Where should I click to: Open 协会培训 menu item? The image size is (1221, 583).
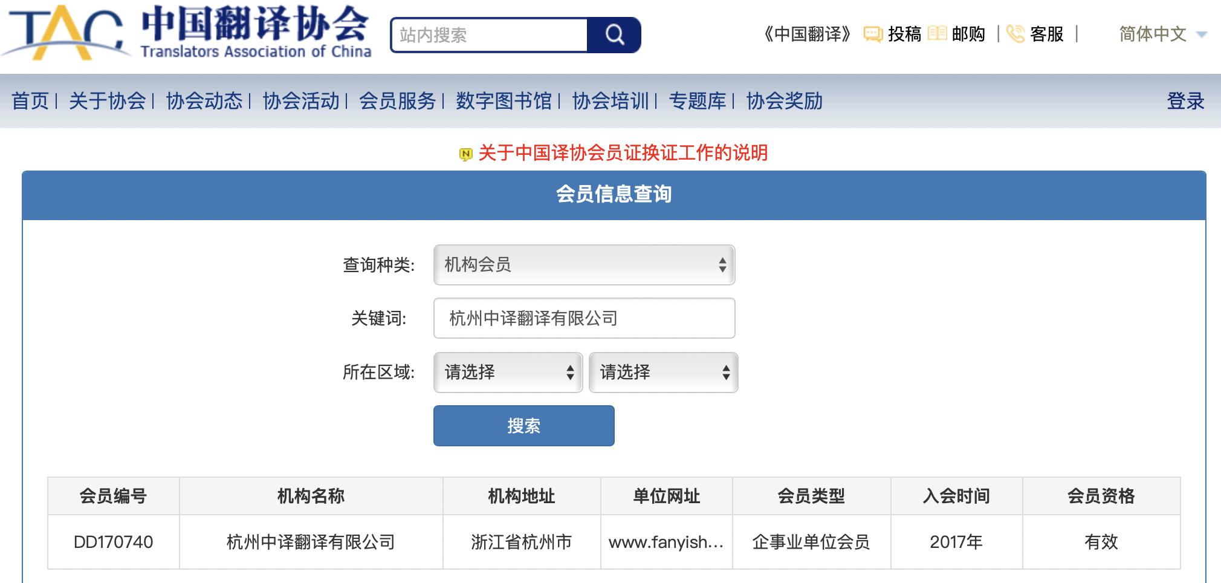[x=610, y=101]
